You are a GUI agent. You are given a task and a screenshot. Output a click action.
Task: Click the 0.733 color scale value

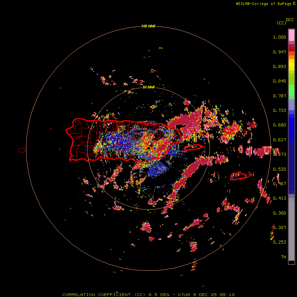280,111
